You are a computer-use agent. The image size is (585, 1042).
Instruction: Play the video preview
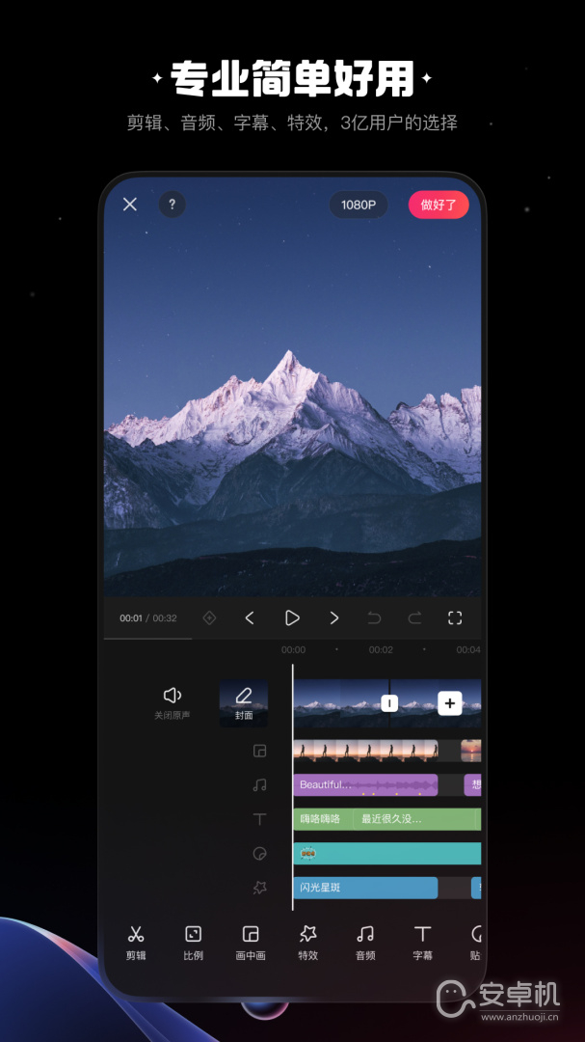(292, 618)
